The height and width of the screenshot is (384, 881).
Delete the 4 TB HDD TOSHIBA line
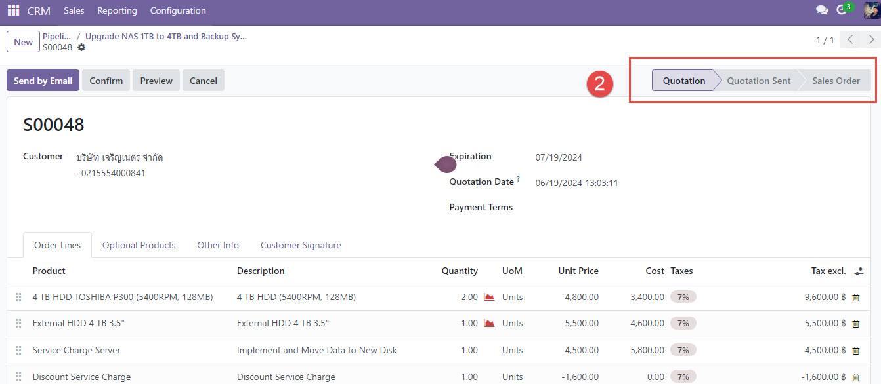point(855,298)
